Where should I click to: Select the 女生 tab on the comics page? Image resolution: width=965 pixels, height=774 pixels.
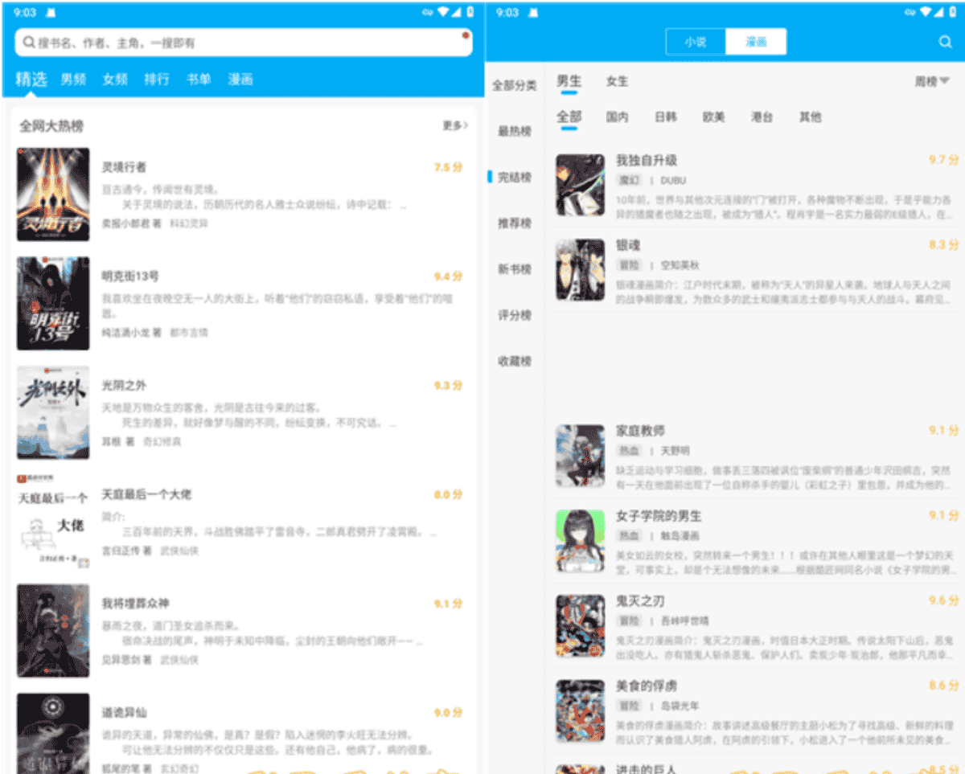coord(617,81)
